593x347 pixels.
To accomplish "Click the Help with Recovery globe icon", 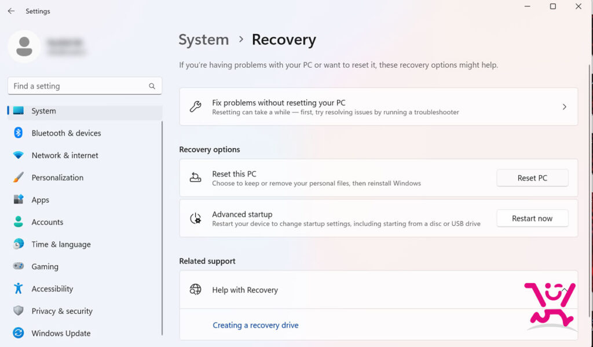I will 196,290.
